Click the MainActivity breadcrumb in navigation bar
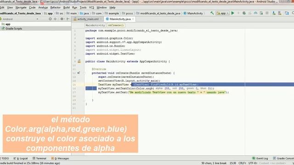Screen dimensions: 294x165 pos(193,13)
